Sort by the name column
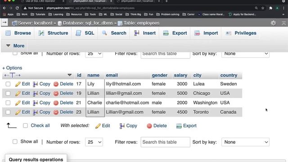 tap(93, 75)
